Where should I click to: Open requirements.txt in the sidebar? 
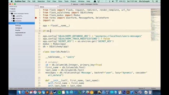click(20, 33)
